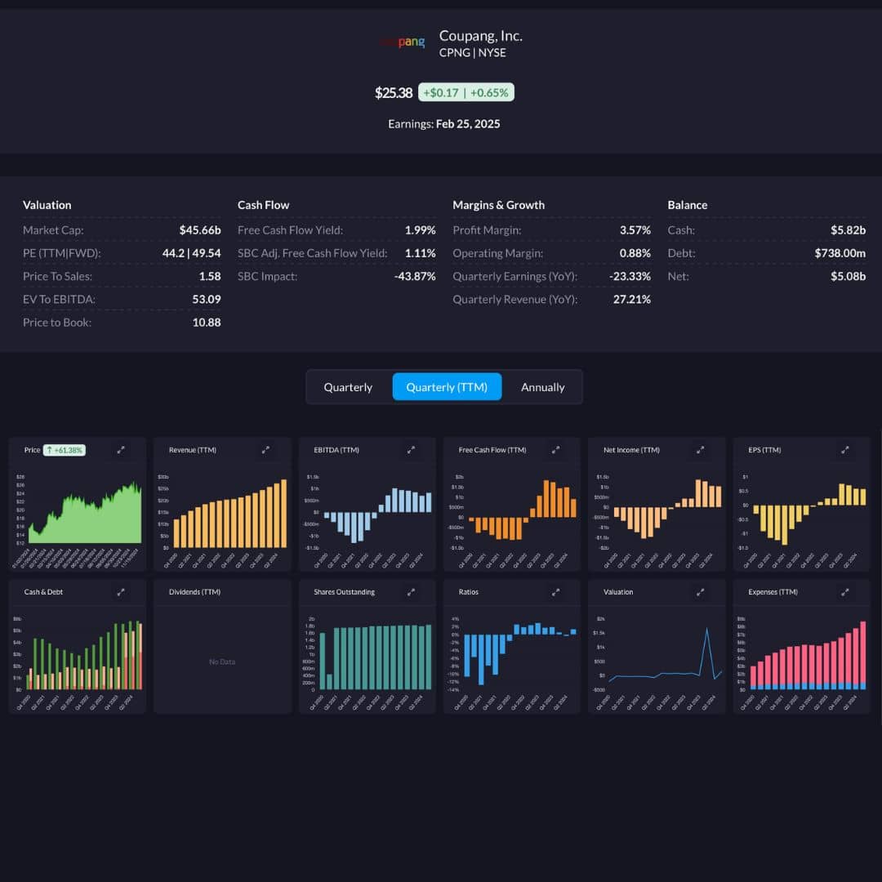Click the No Data text in Dividends card
The height and width of the screenshot is (882, 882).
point(222,662)
